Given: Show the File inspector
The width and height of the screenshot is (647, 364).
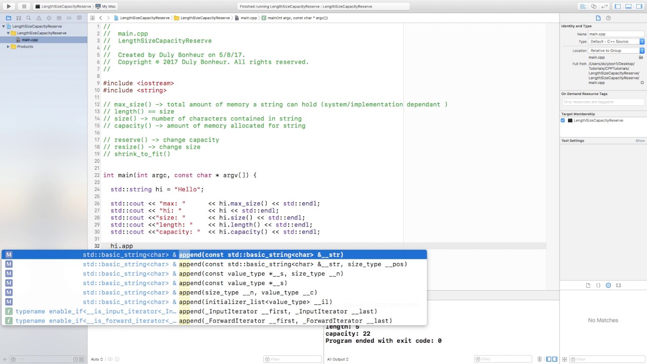Looking at the screenshot, I should (x=598, y=18).
